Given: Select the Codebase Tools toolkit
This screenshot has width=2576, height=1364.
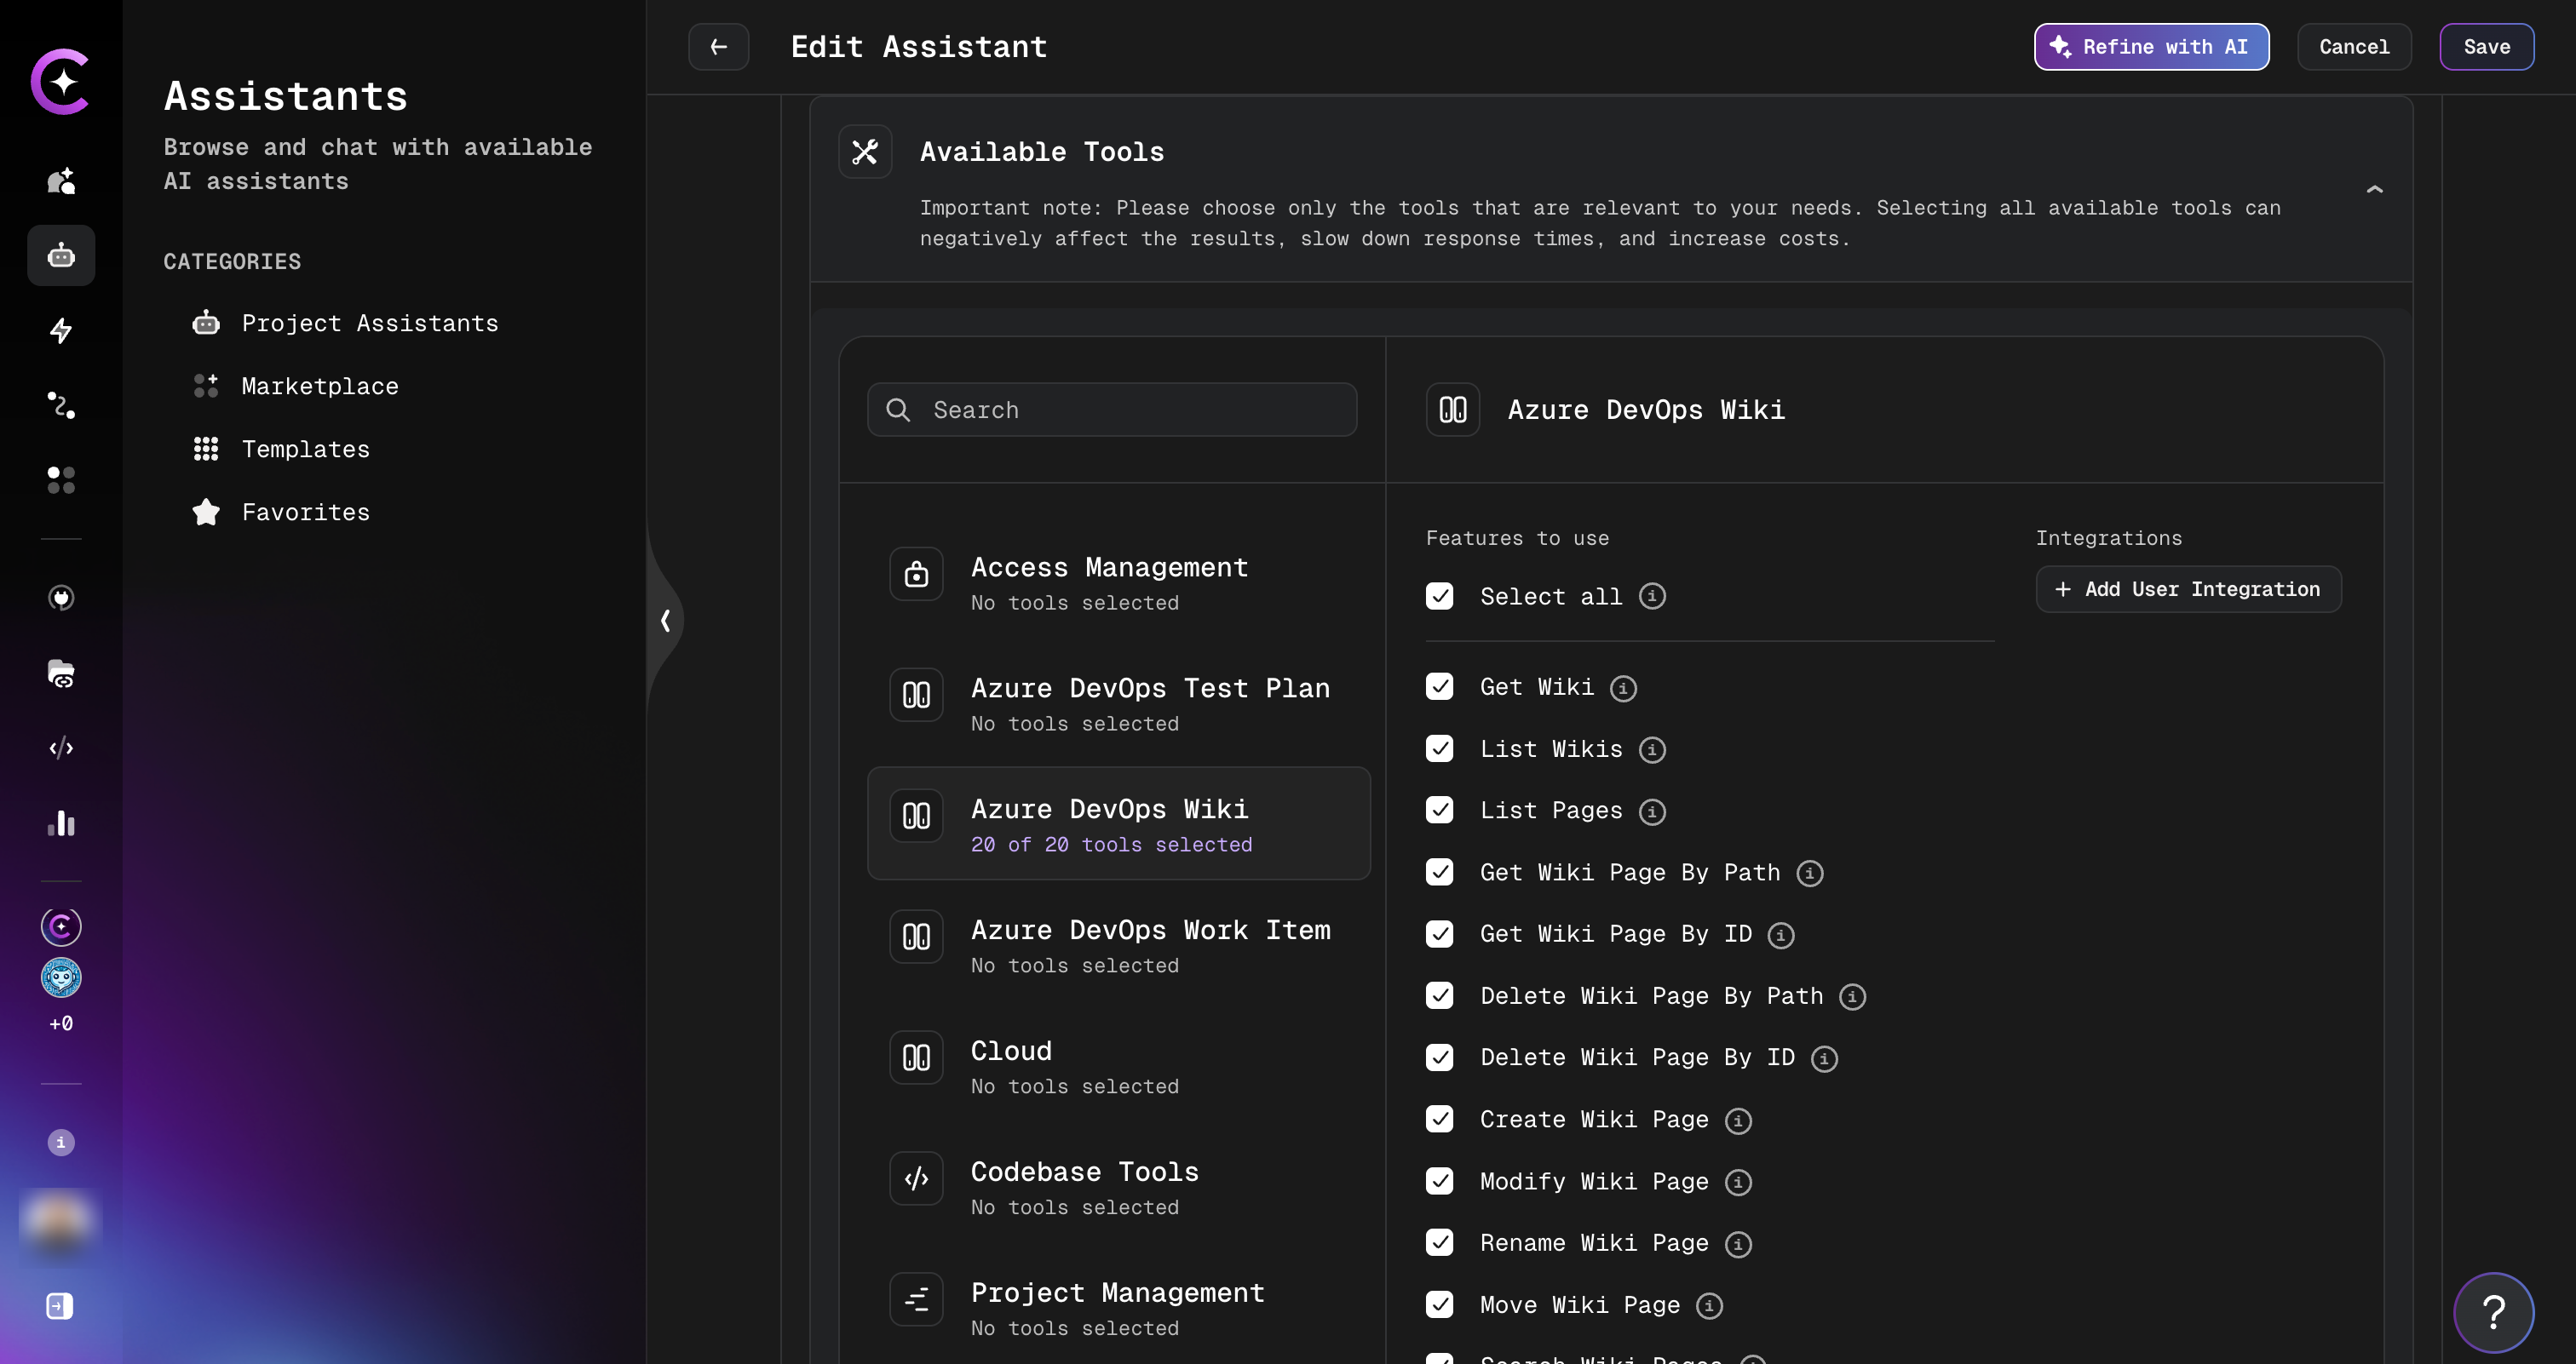Looking at the screenshot, I should 1118,1186.
